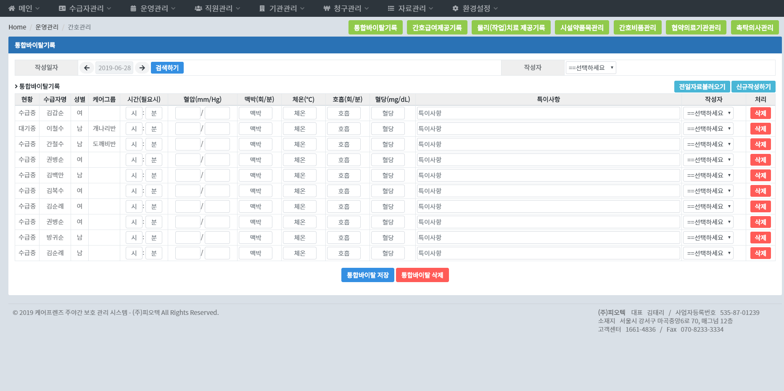Switch to the 간호급여제공기록 tab
The width and height of the screenshot is (784, 391).
coord(437,28)
